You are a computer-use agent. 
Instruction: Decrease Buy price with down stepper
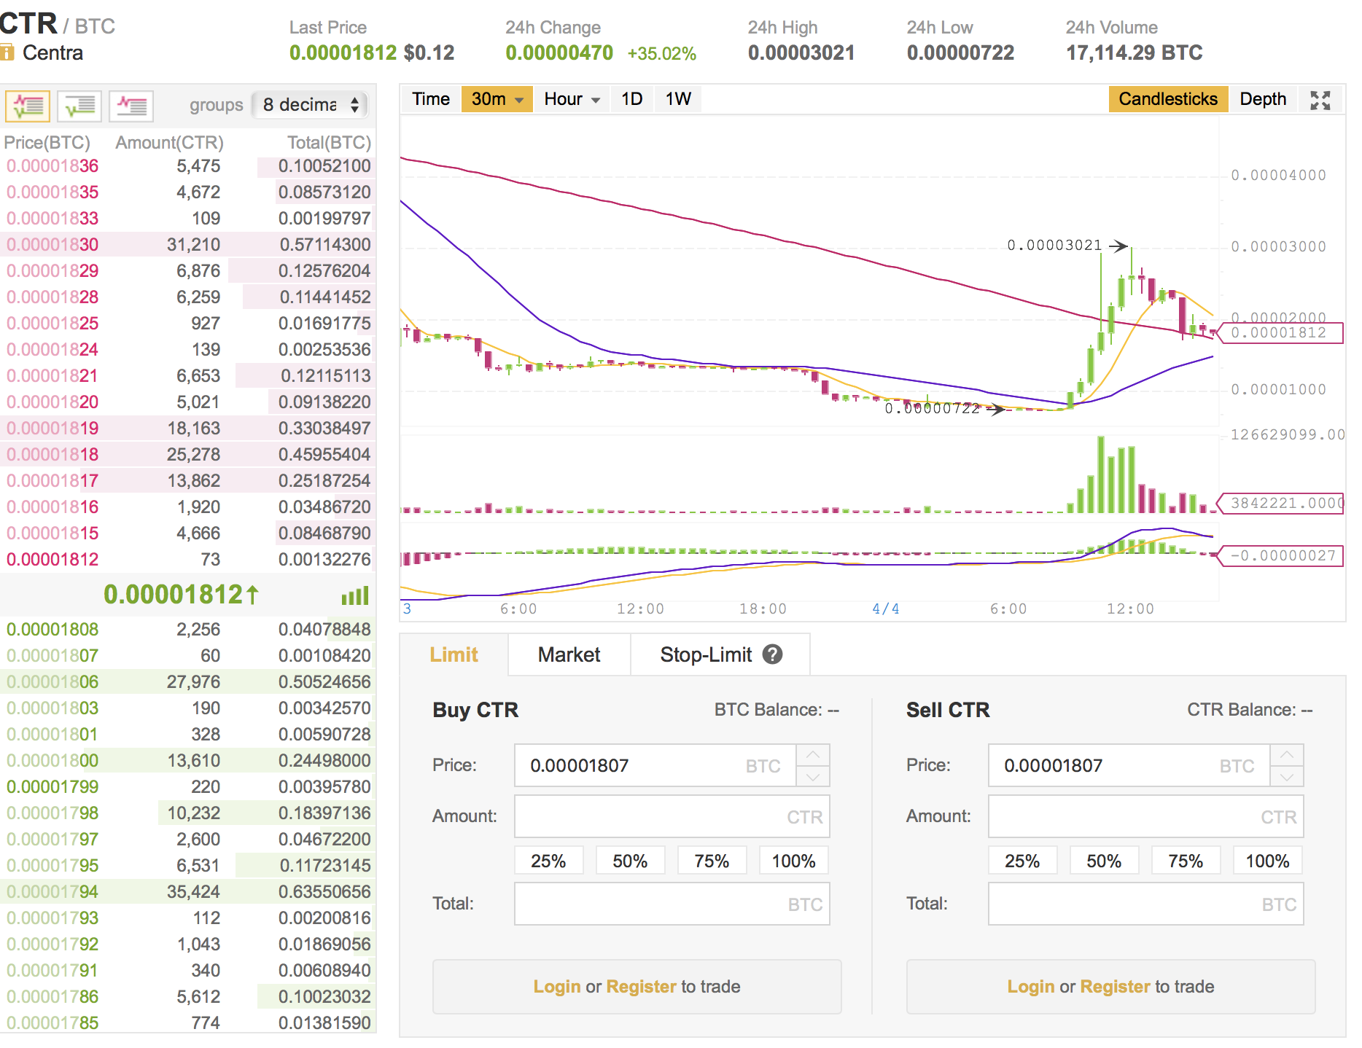point(813,776)
